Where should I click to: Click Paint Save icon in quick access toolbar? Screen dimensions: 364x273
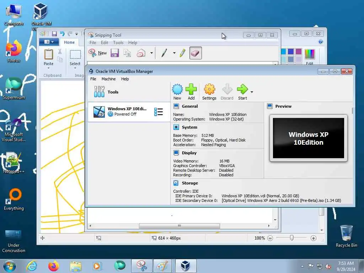(x=54, y=34)
